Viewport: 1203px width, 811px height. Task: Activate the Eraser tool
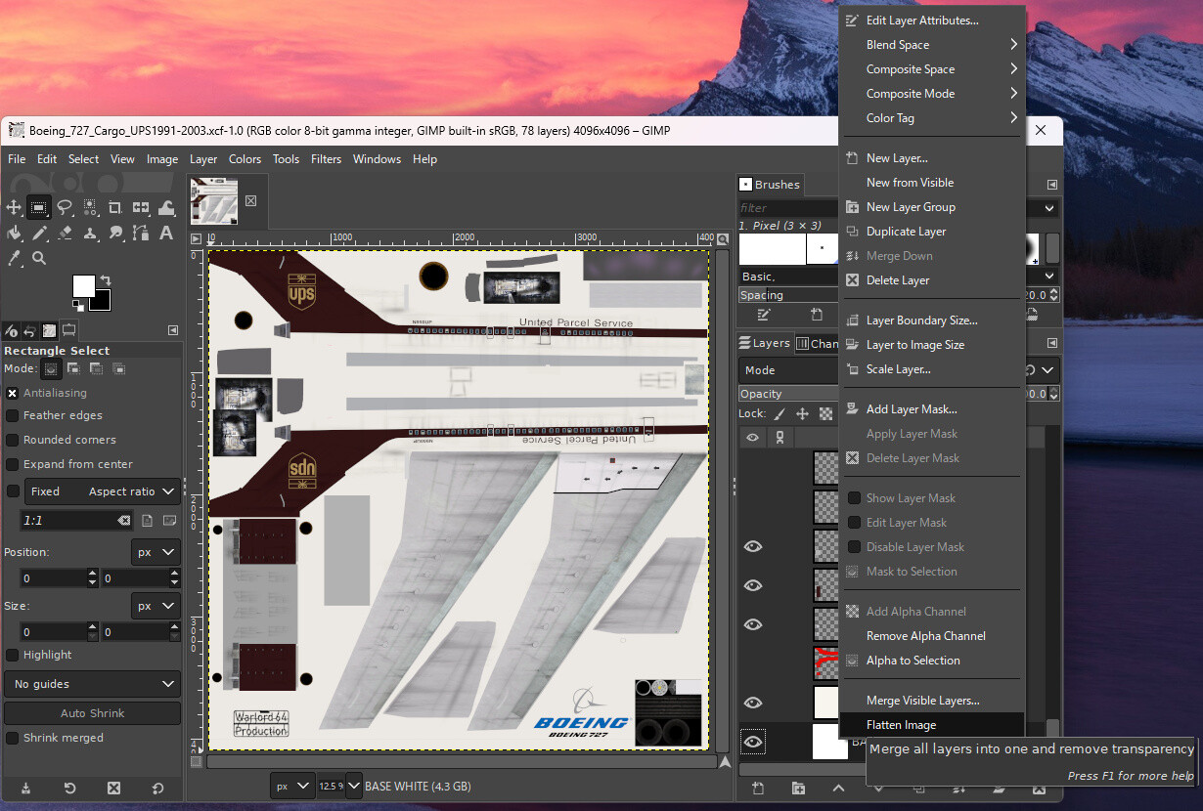(x=65, y=233)
